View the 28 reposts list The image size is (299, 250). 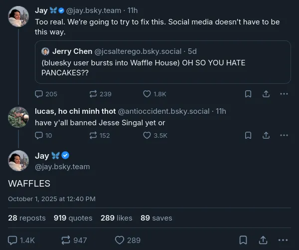tap(26, 218)
